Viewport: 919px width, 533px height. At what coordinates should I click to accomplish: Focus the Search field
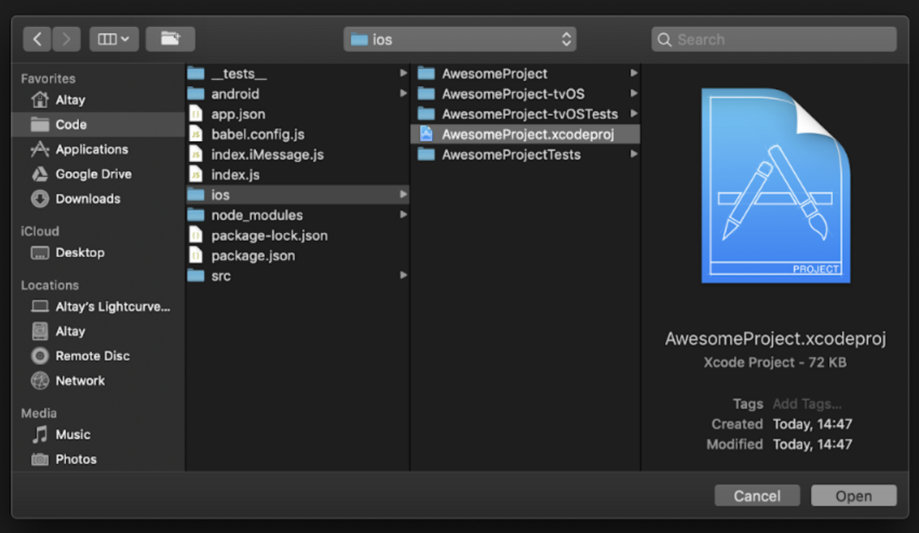pyautogui.click(x=774, y=39)
